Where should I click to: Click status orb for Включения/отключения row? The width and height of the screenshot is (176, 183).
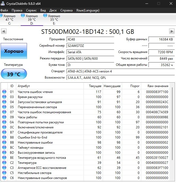tap(4, 127)
